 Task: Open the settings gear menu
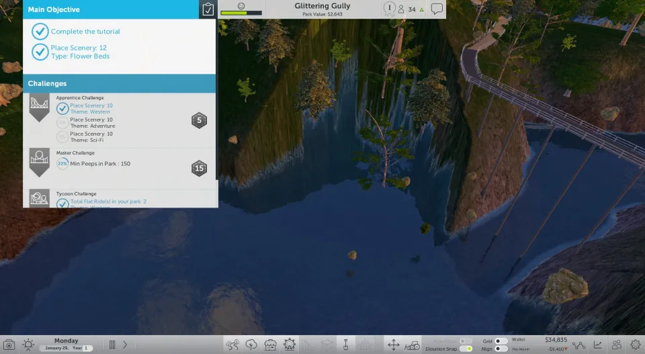tap(635, 345)
